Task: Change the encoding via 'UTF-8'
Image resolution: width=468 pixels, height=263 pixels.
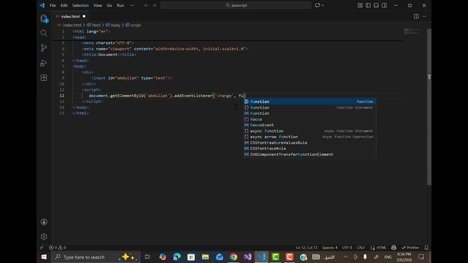Action: tap(347, 248)
